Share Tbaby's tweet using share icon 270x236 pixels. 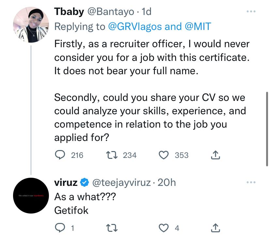pos(216,155)
